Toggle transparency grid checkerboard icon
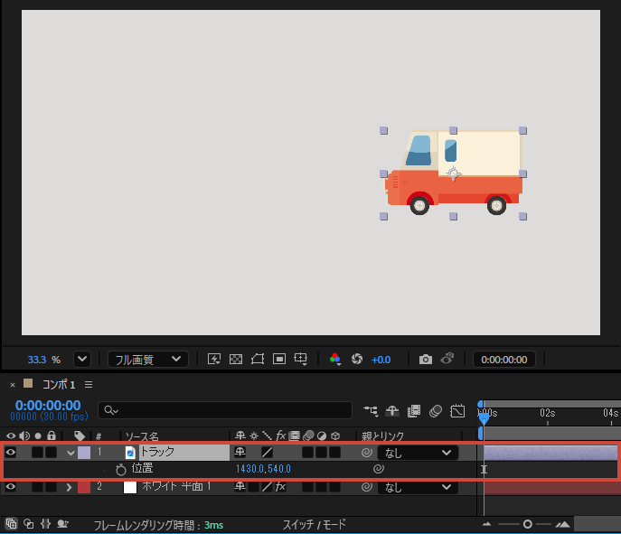 point(236,359)
